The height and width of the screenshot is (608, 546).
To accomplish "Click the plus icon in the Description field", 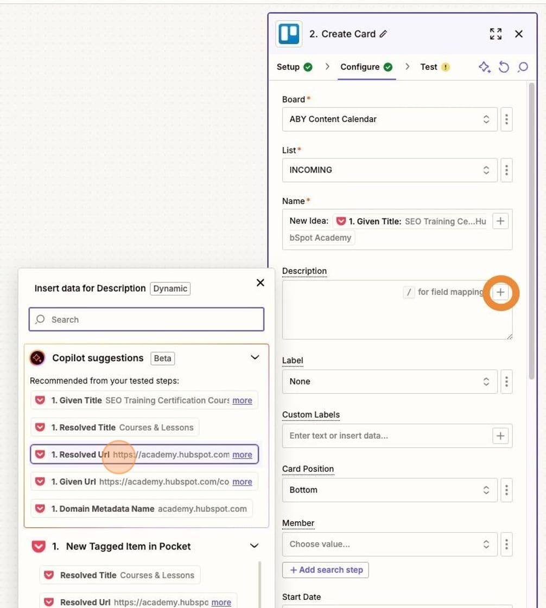I will click(x=500, y=292).
